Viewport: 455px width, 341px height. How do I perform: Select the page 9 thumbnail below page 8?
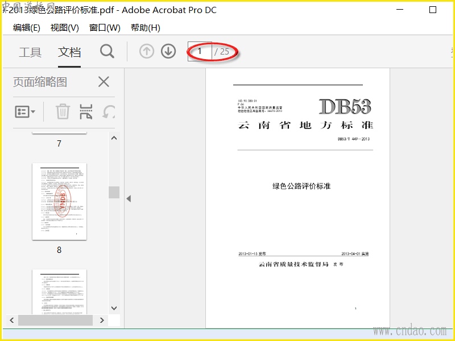(59, 292)
